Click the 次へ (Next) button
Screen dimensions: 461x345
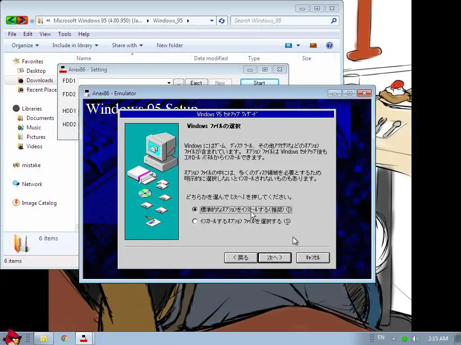point(275,257)
